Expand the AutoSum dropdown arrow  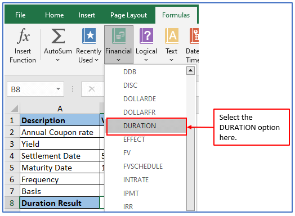pos(58,60)
